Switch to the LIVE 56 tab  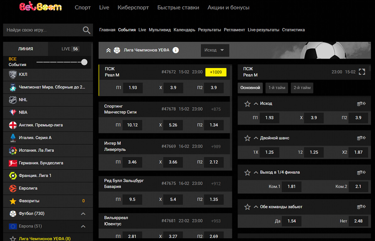click(70, 49)
